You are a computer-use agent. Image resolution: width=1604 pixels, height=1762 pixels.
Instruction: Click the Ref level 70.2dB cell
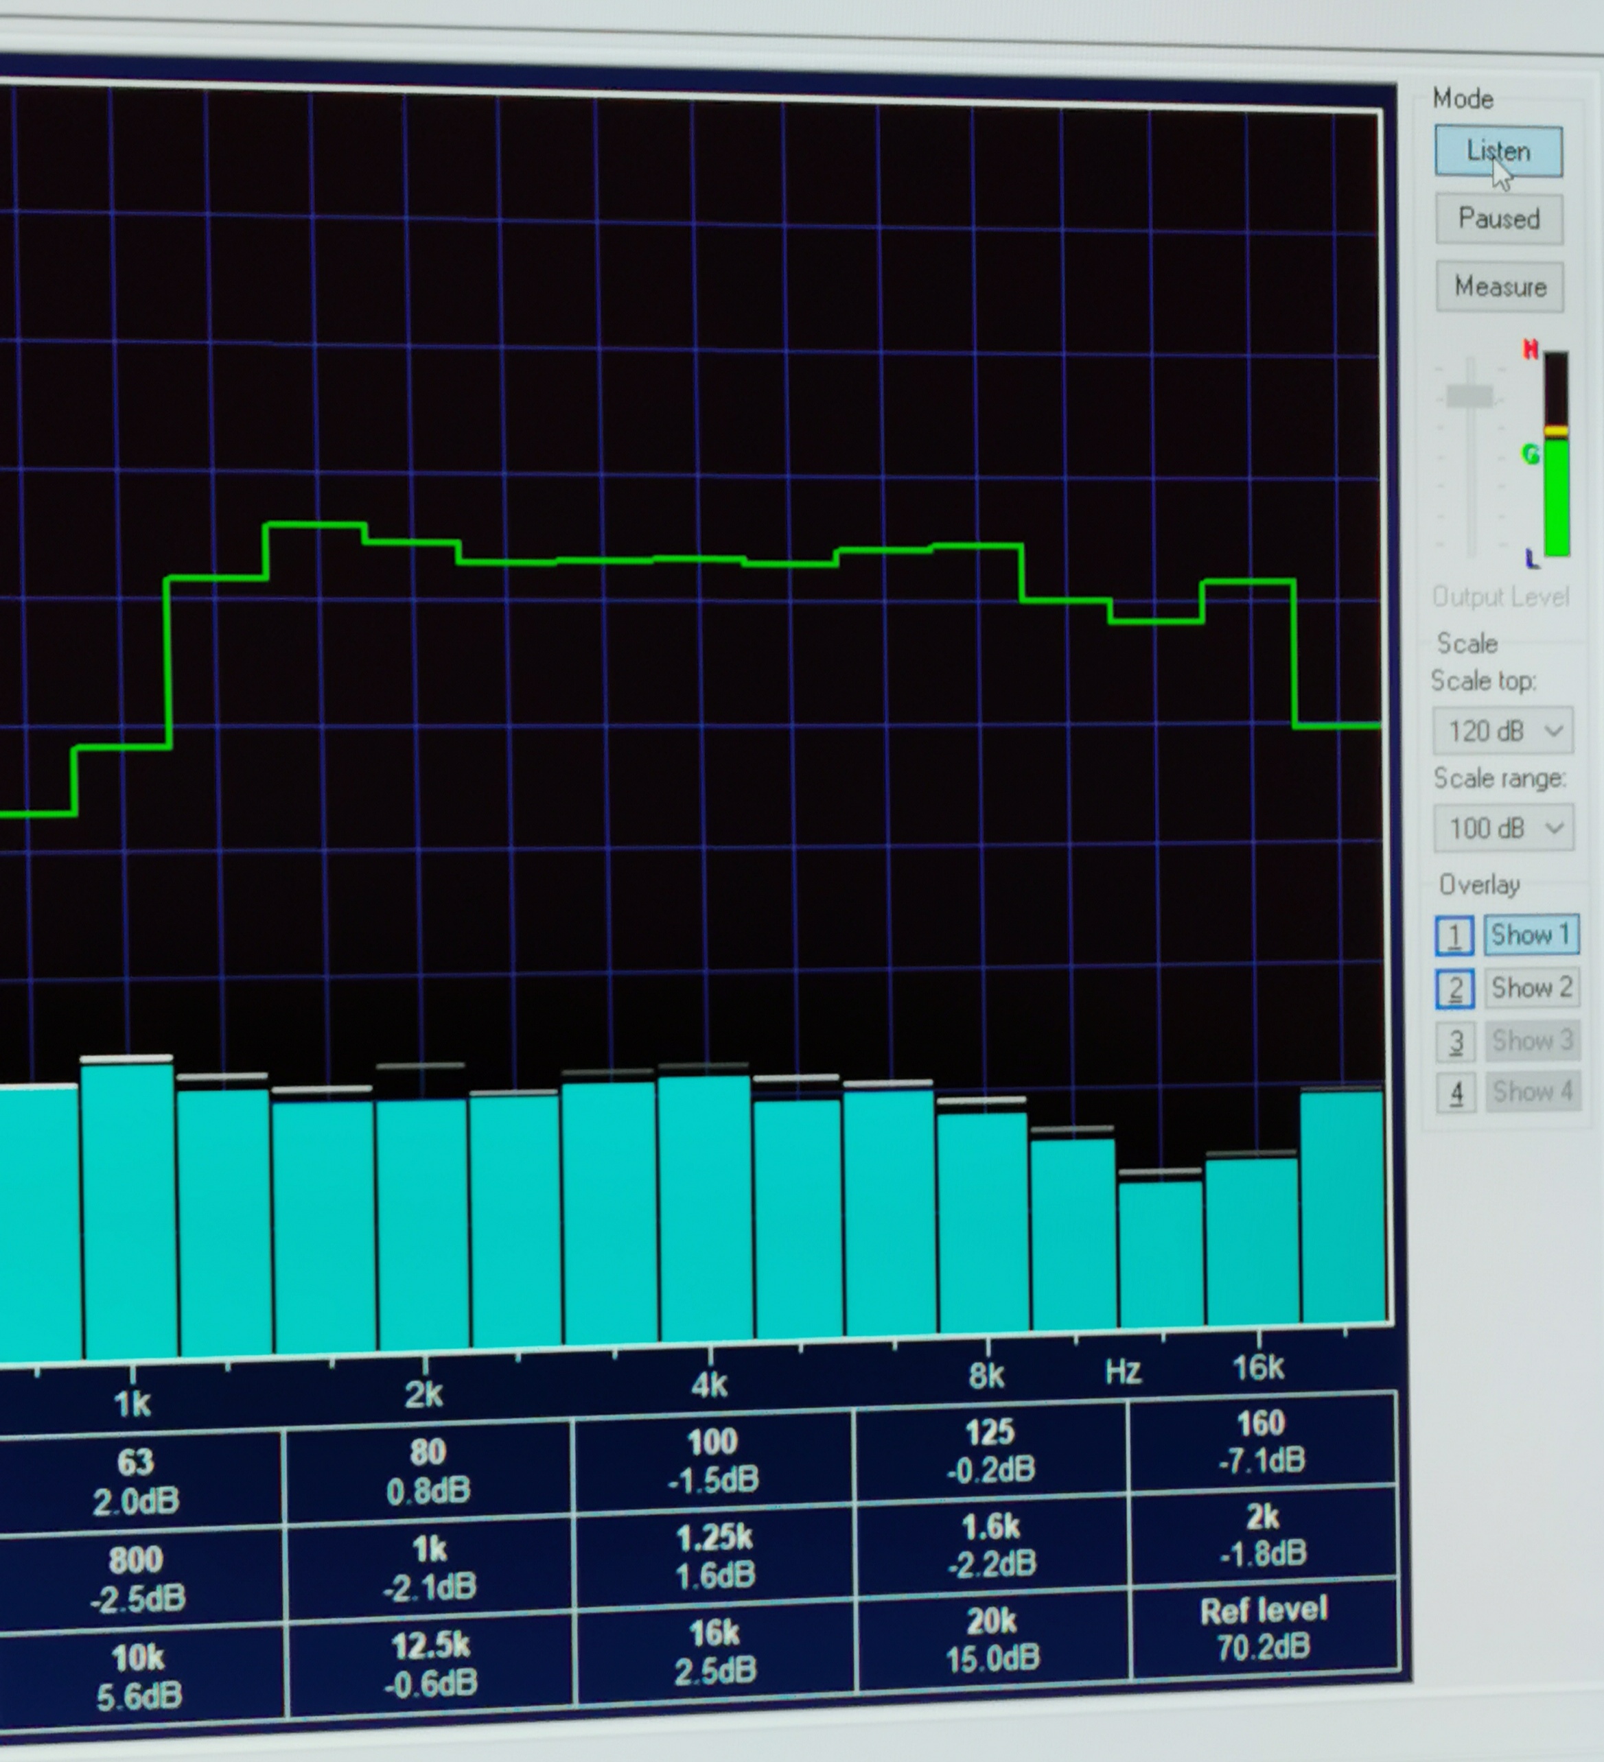click(1263, 1629)
